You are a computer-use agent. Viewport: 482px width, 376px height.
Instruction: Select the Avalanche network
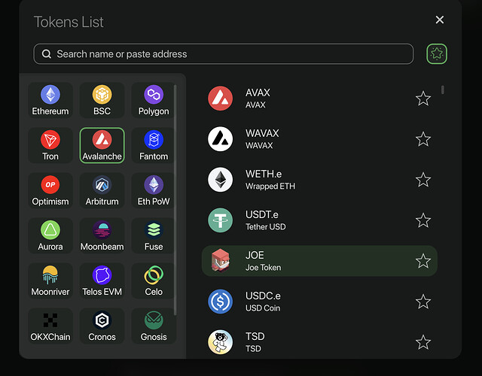102,145
